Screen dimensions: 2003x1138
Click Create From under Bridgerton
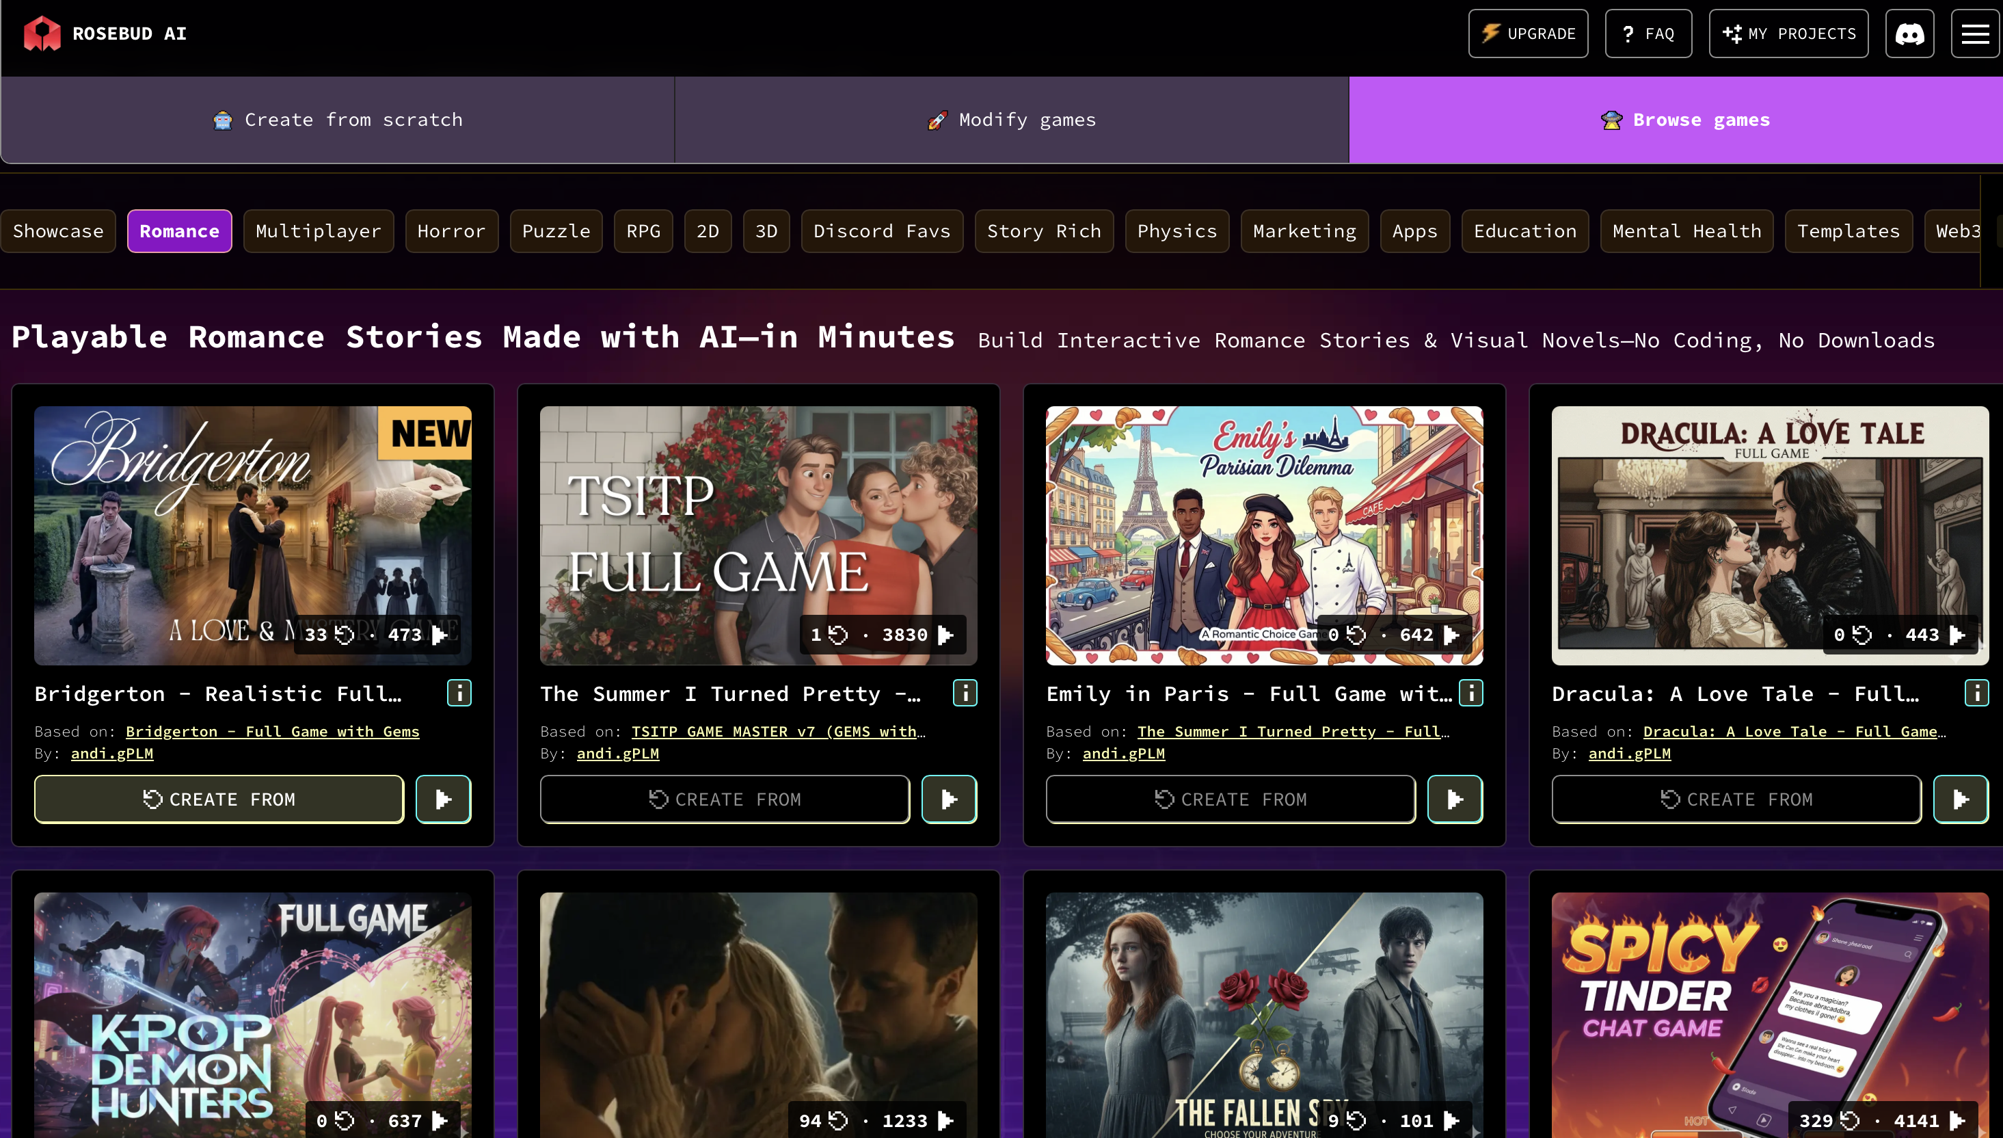(219, 799)
